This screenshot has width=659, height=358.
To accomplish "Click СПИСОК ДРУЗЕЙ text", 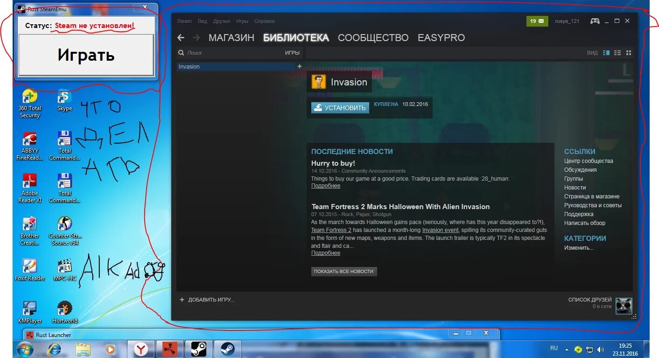I will tap(590, 300).
